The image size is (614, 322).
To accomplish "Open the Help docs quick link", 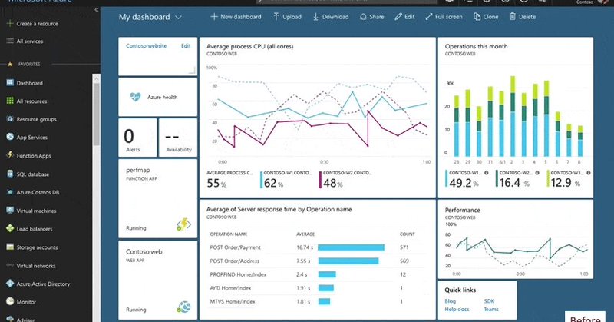I will point(457,310).
